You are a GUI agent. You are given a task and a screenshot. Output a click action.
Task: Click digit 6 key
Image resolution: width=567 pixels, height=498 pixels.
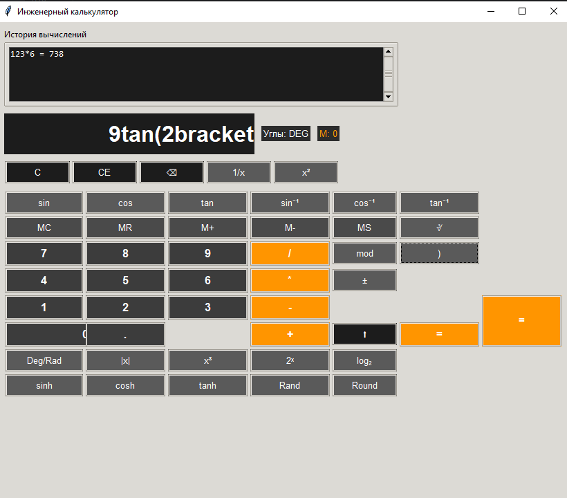(x=207, y=280)
